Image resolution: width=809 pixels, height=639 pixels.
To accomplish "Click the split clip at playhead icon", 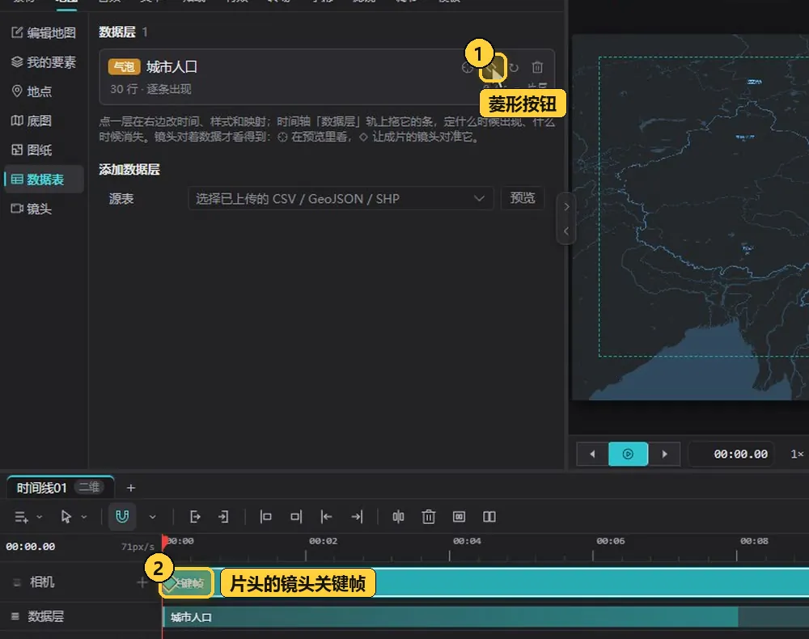I will tap(398, 517).
